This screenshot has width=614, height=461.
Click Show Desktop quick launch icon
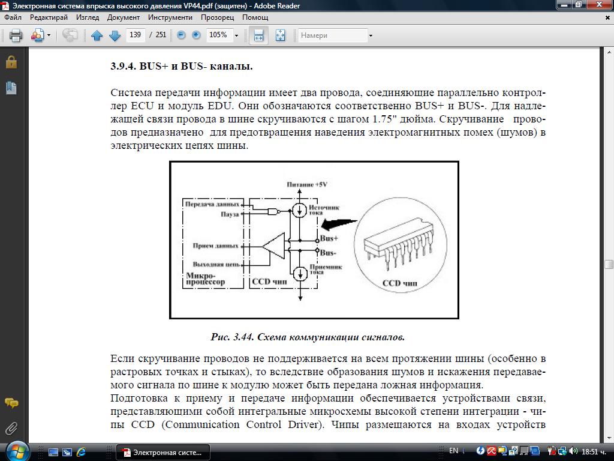53,453
